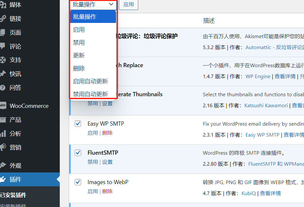Uncheck the Images to WebP checkbox
The width and height of the screenshot is (304, 207).
(x=78, y=182)
